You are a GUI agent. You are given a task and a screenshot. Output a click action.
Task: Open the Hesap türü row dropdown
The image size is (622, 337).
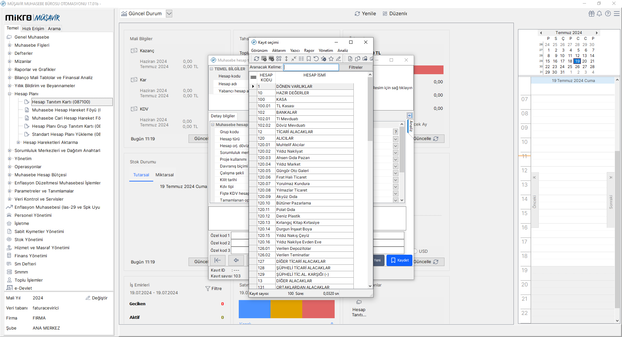(396, 139)
